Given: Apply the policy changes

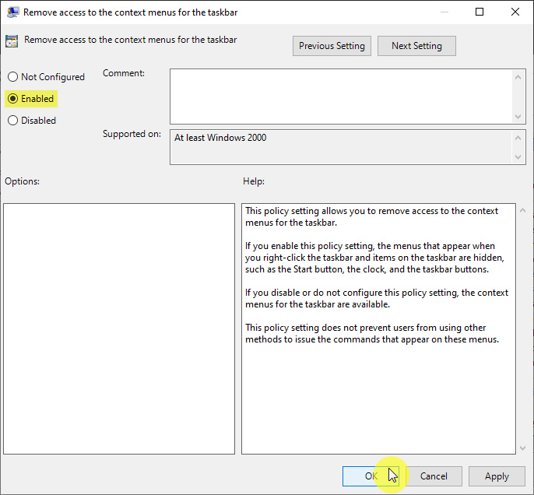Looking at the screenshot, I should (497, 476).
